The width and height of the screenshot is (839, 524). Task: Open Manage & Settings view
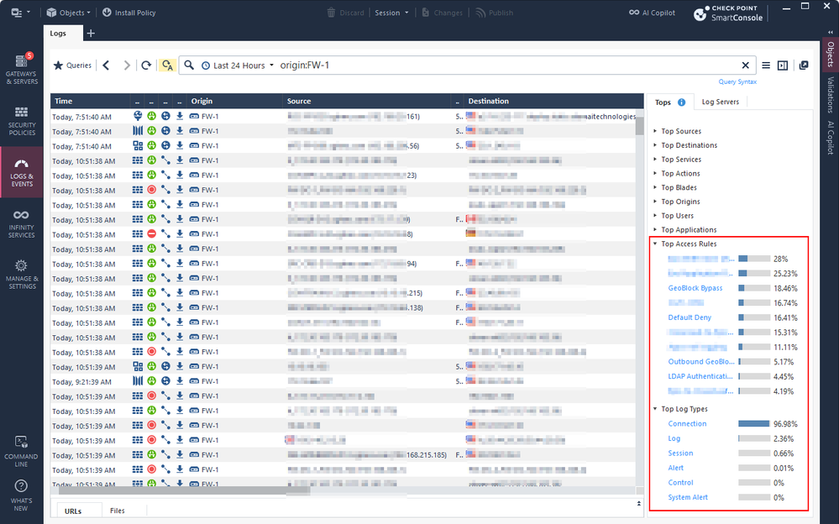click(x=22, y=275)
